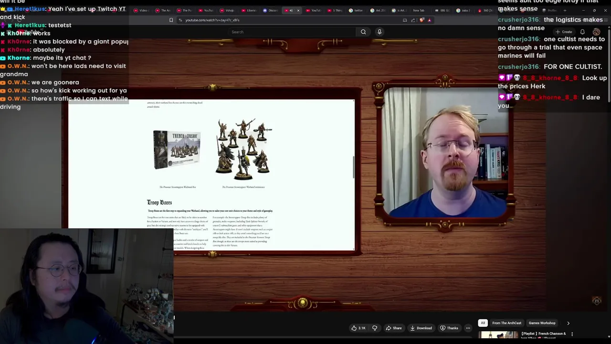Viewport: 611px width, 344px height.
Task: Click the youtube.com address bar URL
Action: 212,20
